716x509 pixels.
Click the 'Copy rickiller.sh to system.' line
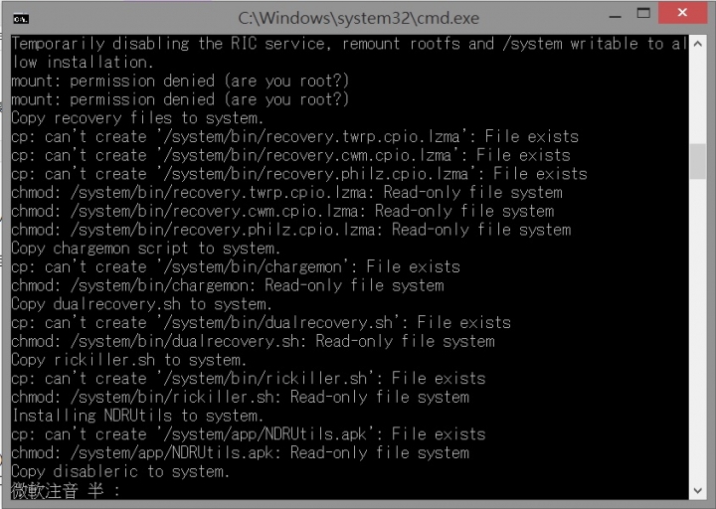point(128,360)
